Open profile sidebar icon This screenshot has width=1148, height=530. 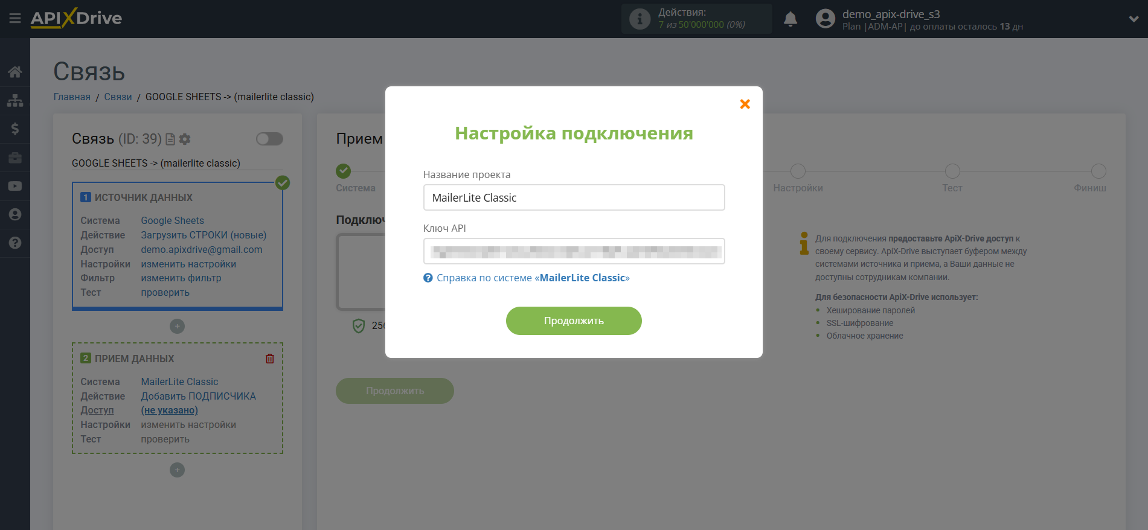pyautogui.click(x=15, y=214)
